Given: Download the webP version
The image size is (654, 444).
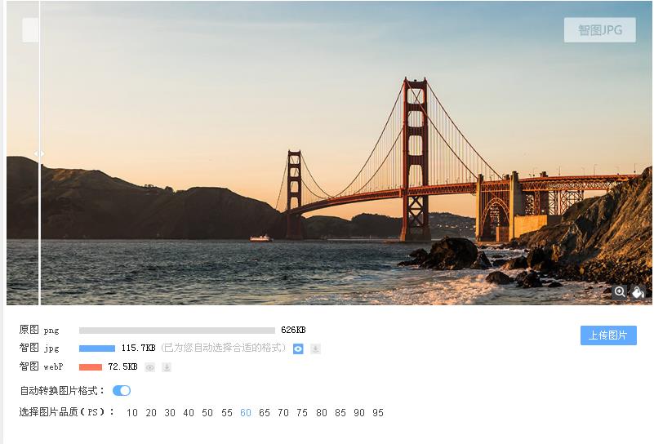Looking at the screenshot, I should pyautogui.click(x=167, y=367).
